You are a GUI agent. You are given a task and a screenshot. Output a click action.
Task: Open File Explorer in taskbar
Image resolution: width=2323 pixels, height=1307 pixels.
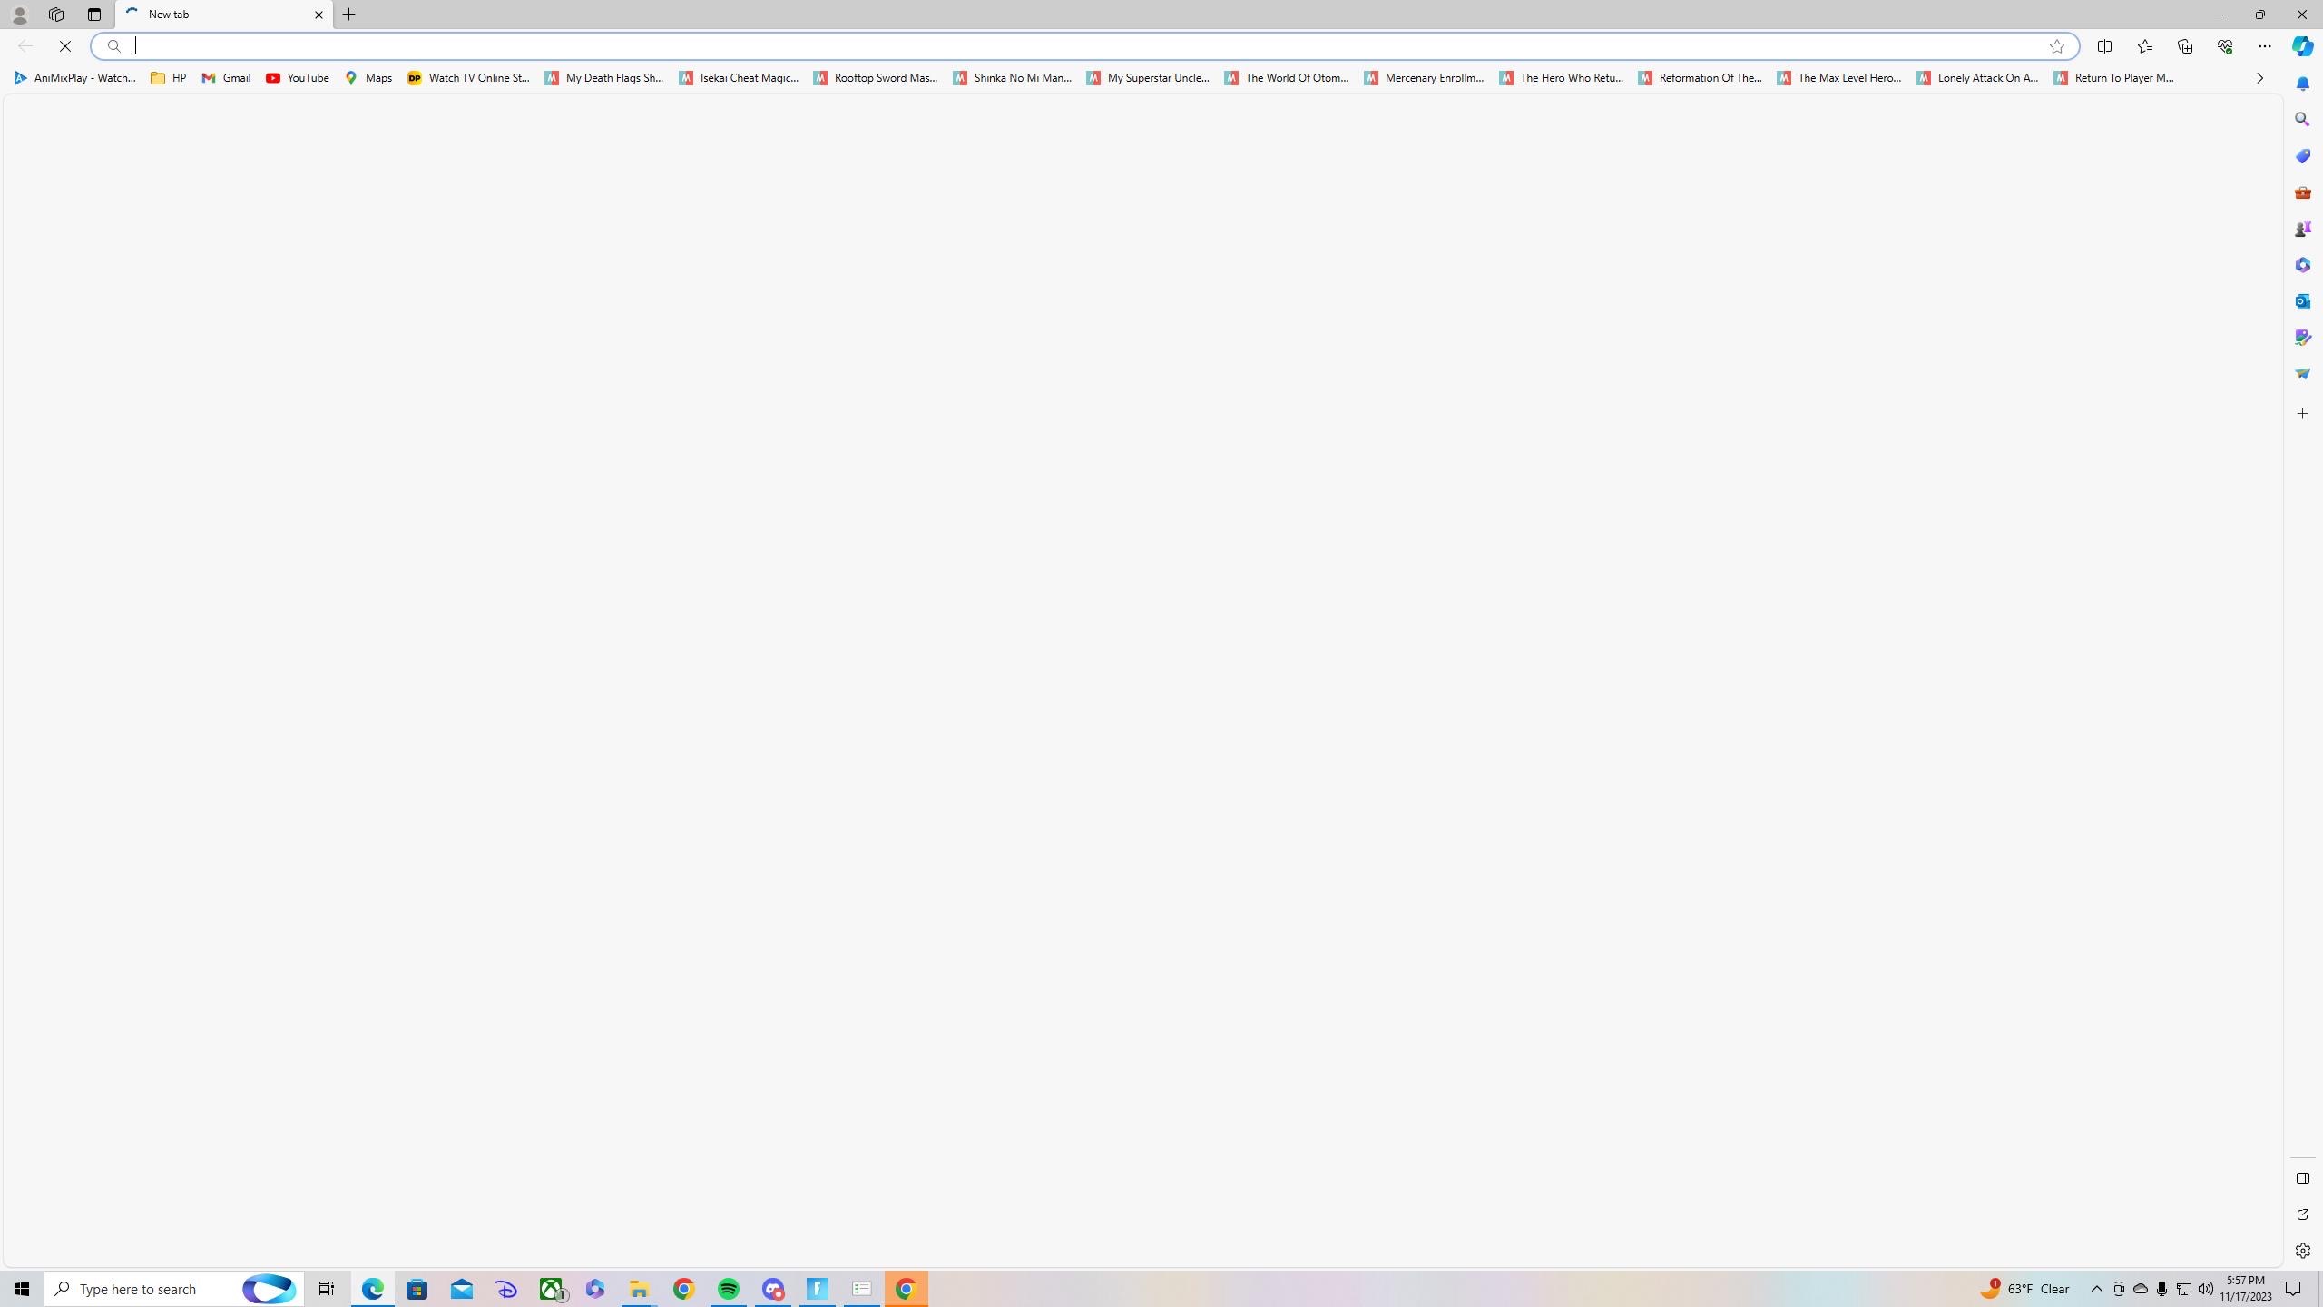pyautogui.click(x=640, y=1289)
